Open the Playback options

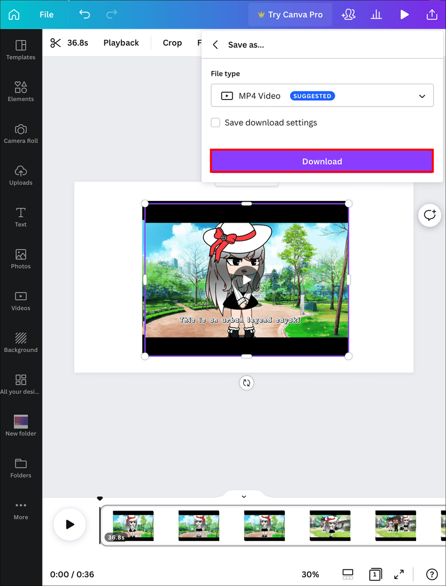tap(121, 43)
